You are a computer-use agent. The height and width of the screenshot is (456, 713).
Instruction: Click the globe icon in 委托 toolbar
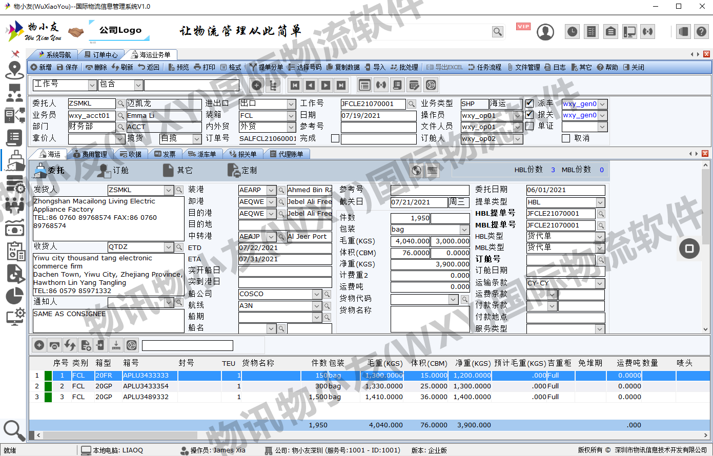(416, 170)
